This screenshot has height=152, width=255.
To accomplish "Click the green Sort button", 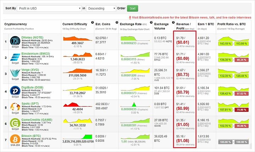I will click(132, 8).
